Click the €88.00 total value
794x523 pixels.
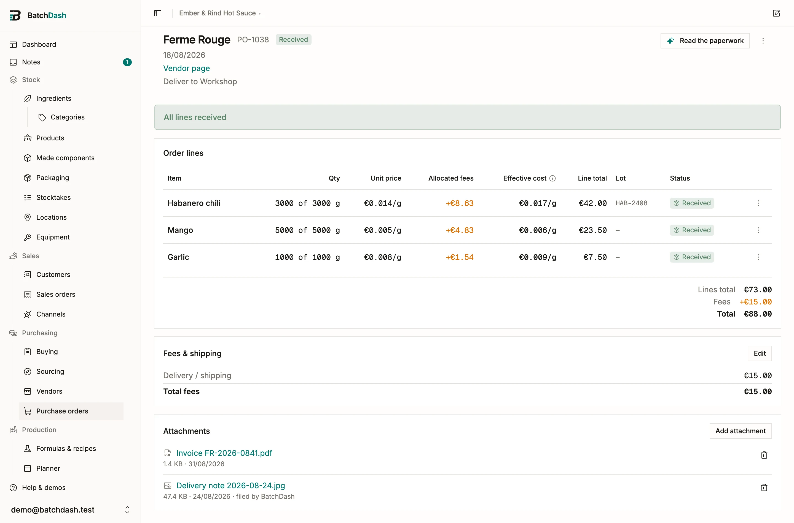point(758,314)
